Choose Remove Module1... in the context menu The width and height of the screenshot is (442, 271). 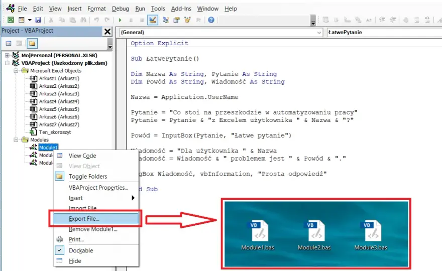[96, 229]
